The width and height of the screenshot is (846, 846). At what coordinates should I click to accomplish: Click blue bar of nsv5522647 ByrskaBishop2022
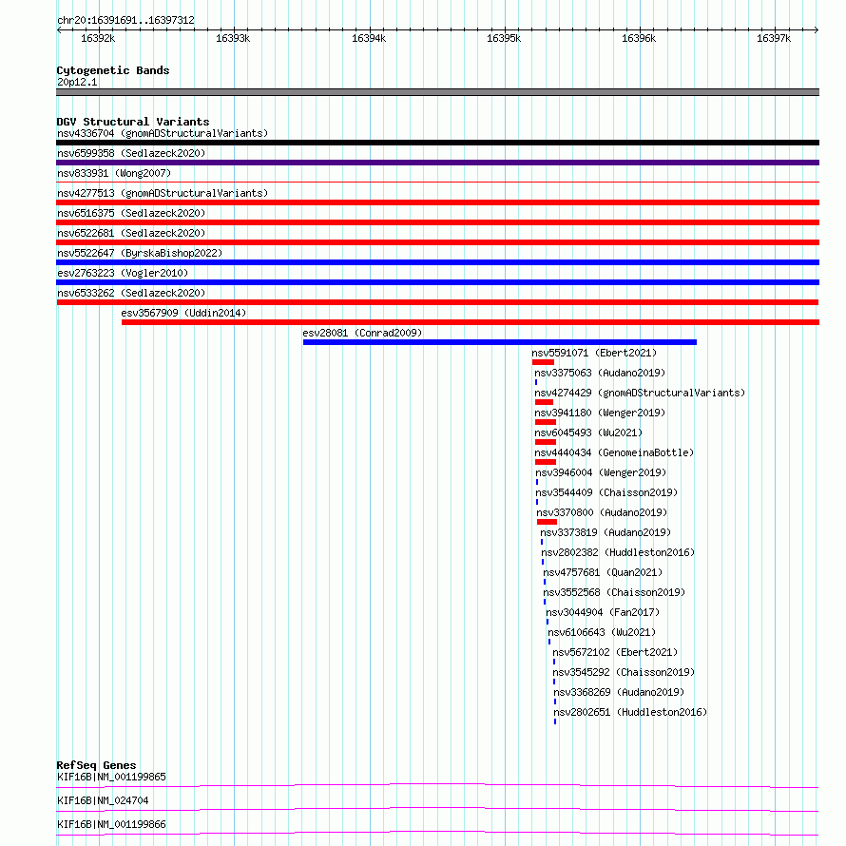(437, 262)
